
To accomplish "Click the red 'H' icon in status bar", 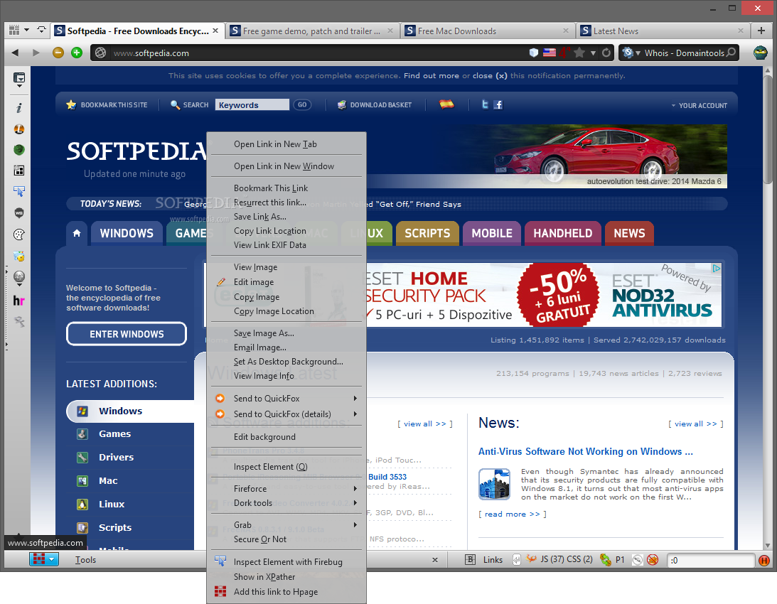I will click(x=764, y=561).
